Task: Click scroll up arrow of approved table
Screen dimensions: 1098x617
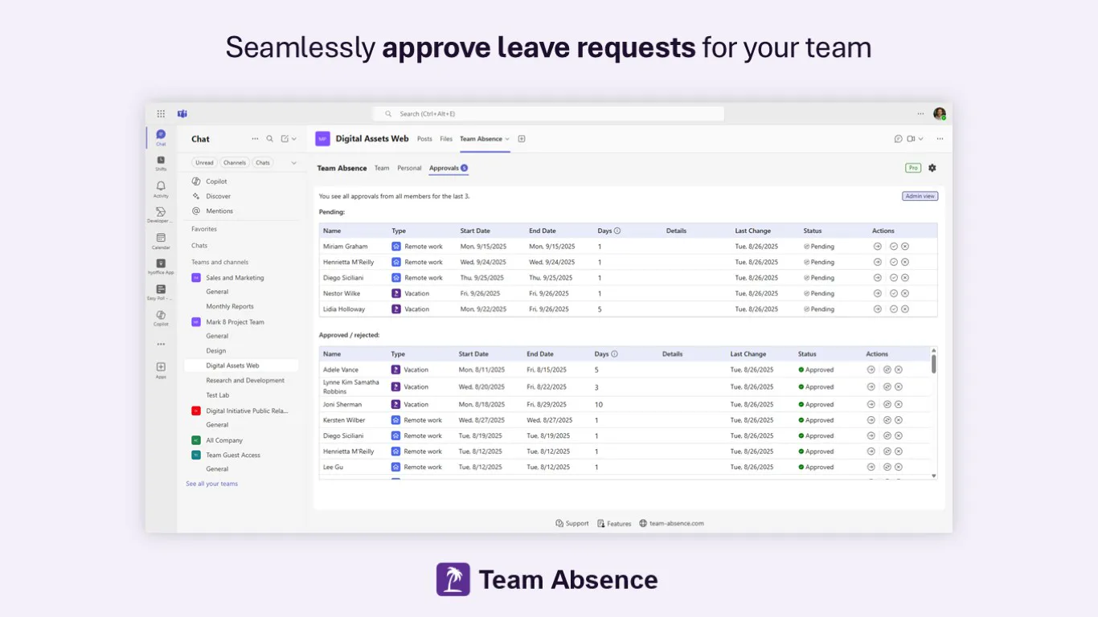Action: point(933,350)
